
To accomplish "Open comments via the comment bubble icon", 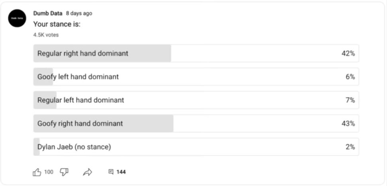I will pos(111,172).
